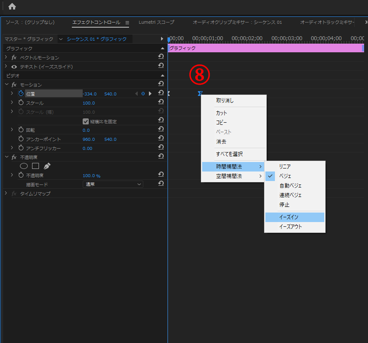Open the master clip selector dropdown arrow
Viewport: 368px width, 343px height.
tap(61, 39)
